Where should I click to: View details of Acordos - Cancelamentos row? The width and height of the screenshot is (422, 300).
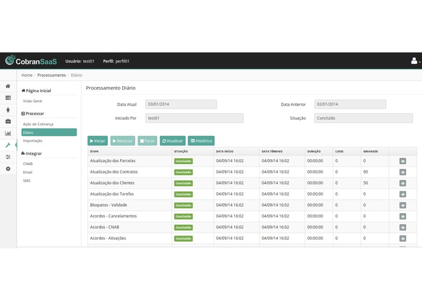pos(403,216)
